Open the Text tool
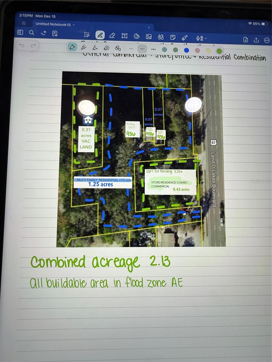The width and height of the screenshot is (272, 362). point(124,35)
